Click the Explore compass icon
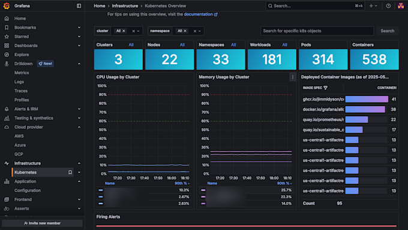The height and width of the screenshot is (230, 408). click(7, 55)
